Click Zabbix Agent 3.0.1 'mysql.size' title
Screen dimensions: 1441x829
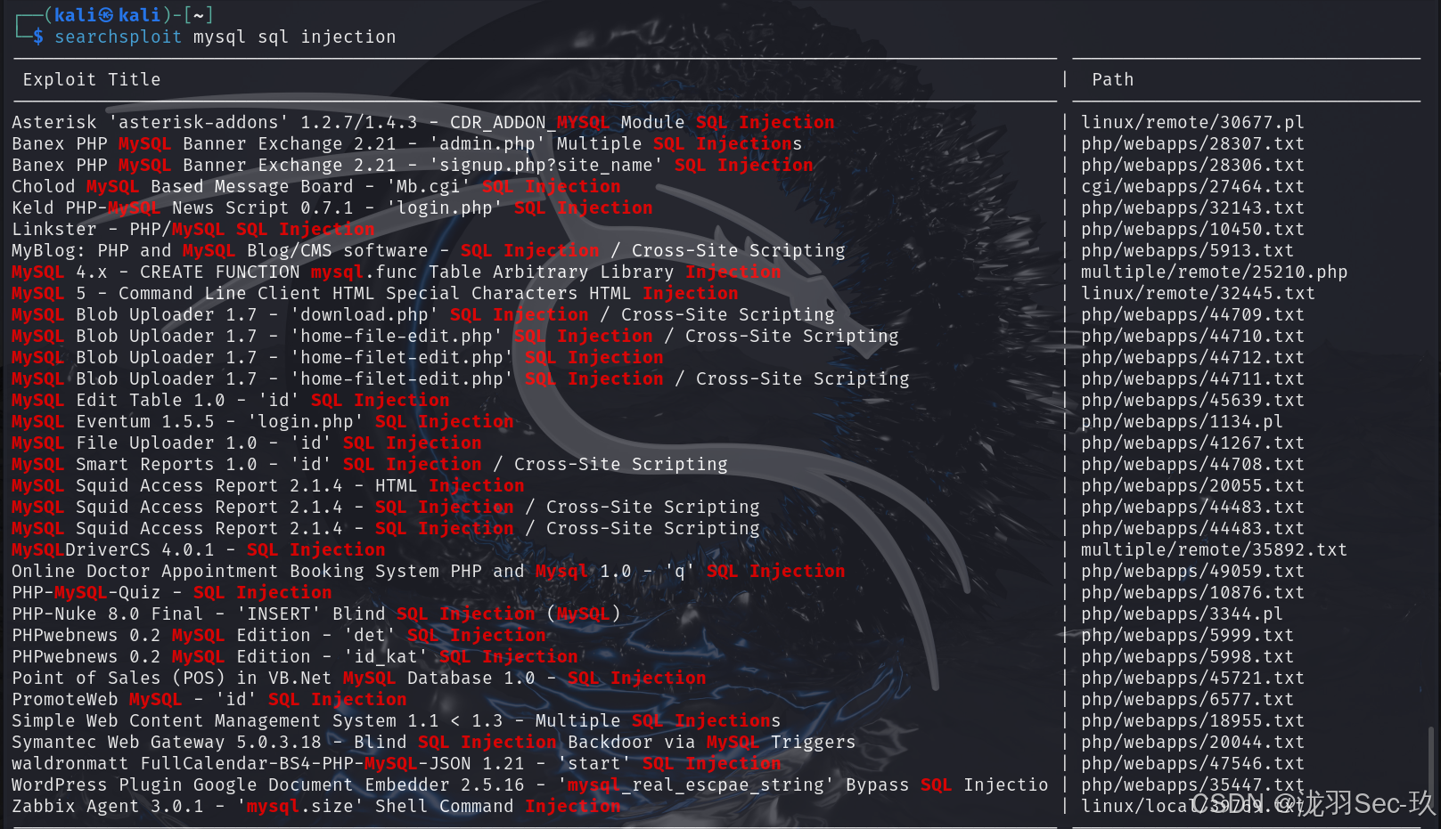coord(316,806)
